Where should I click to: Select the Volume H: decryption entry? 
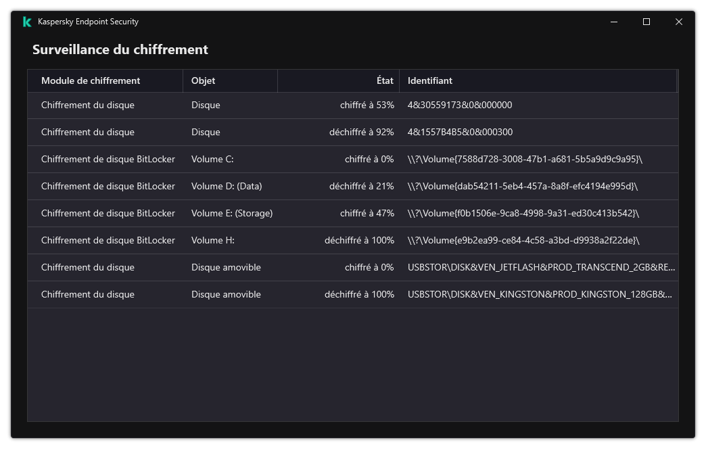pyautogui.click(x=270, y=240)
